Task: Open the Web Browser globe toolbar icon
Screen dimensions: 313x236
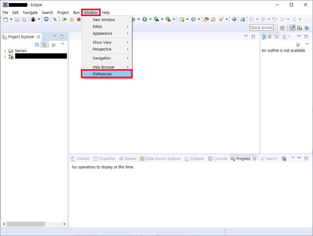Action: point(234,19)
